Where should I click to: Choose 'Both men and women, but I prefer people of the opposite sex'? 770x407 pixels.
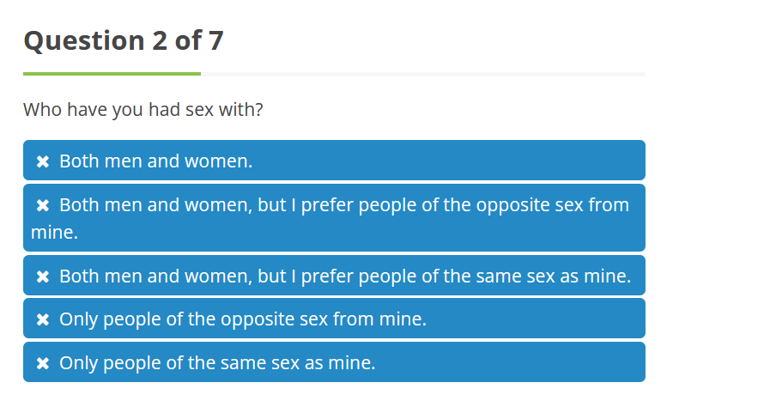click(x=334, y=217)
